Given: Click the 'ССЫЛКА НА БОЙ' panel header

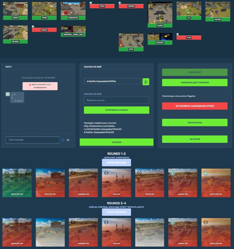Looking at the screenshot, I should [x=93, y=67].
